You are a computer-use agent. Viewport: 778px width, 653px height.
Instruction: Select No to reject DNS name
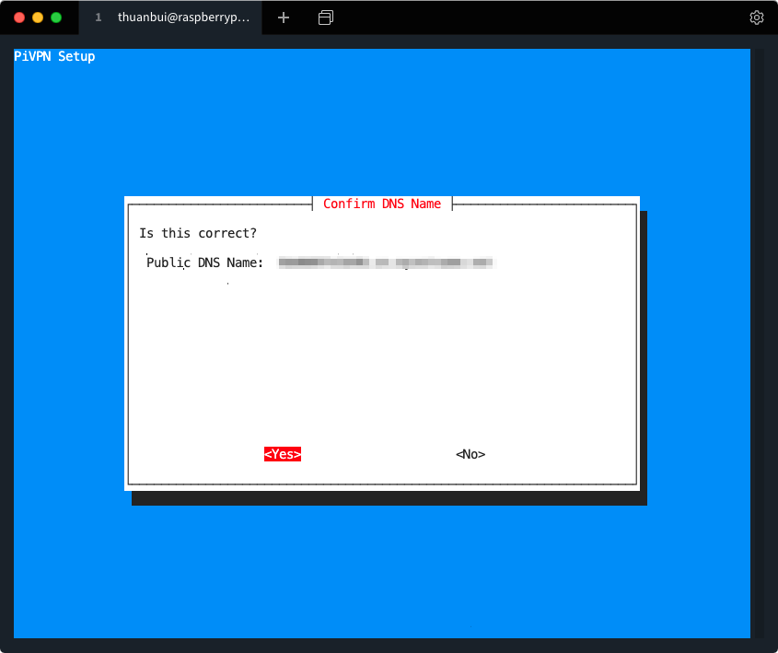pos(470,454)
